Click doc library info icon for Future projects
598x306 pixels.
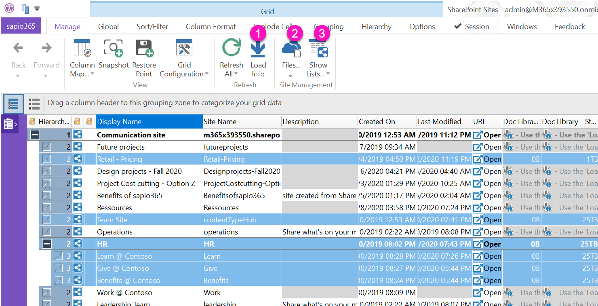(x=508, y=147)
